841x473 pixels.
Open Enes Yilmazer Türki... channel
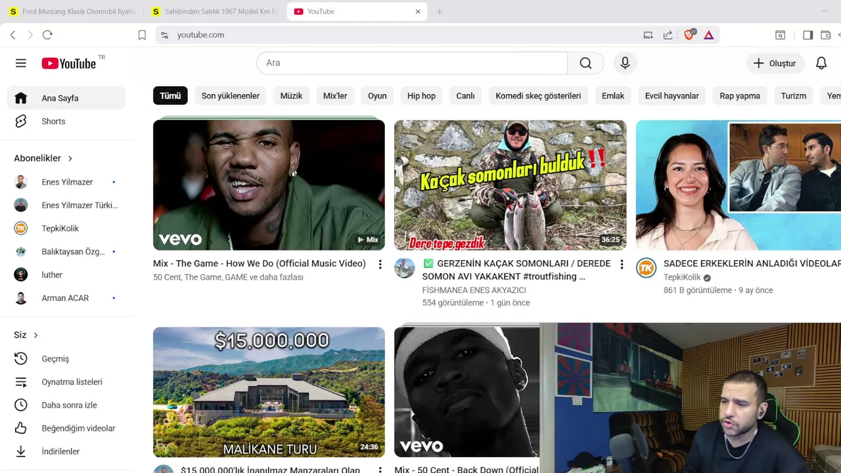click(x=66, y=205)
